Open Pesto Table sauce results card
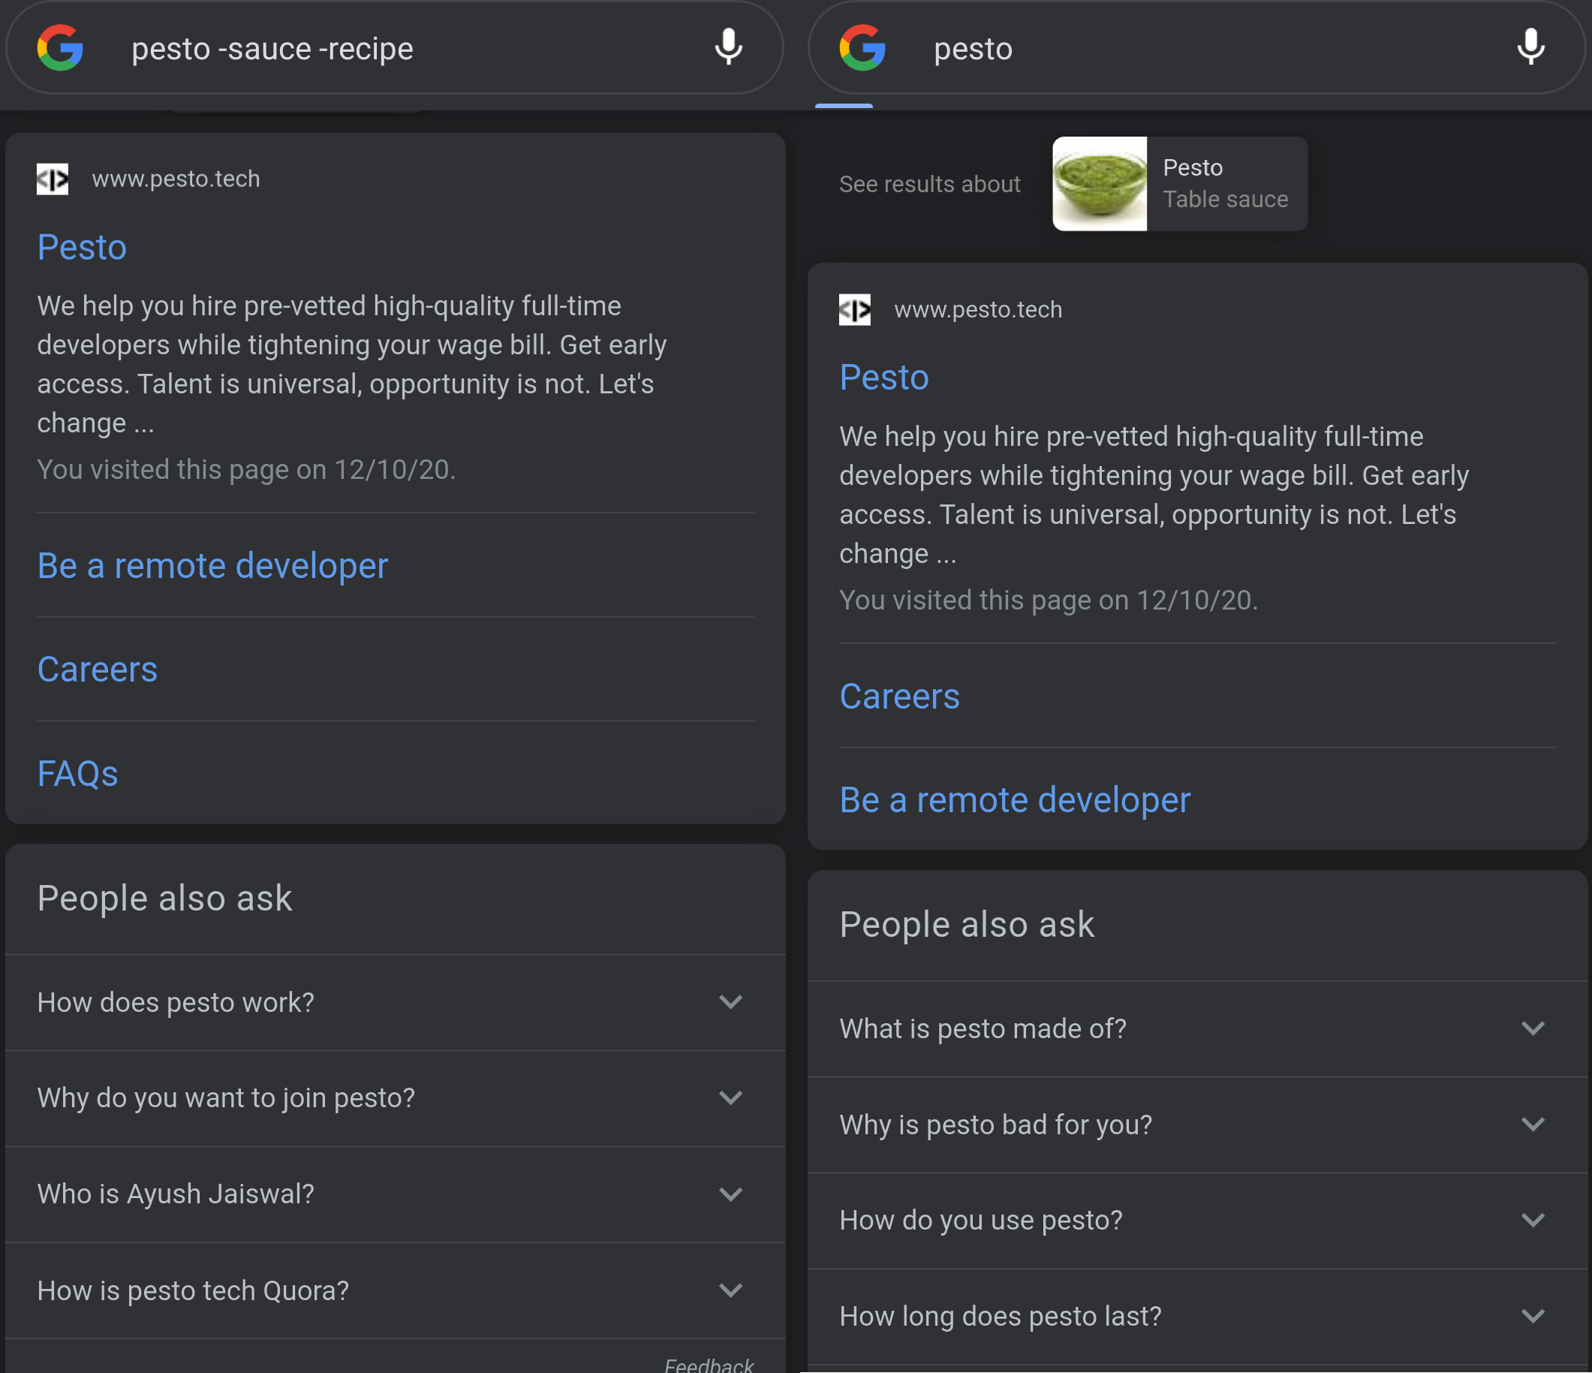This screenshot has height=1373, width=1592. tap(1179, 184)
